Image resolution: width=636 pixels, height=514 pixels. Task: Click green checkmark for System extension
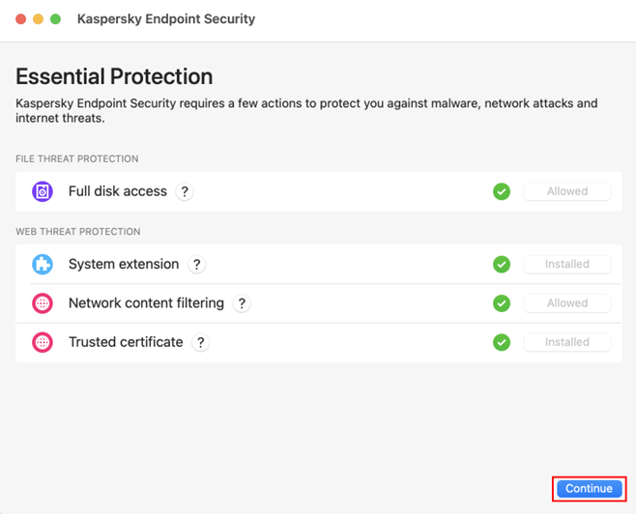pyautogui.click(x=502, y=265)
